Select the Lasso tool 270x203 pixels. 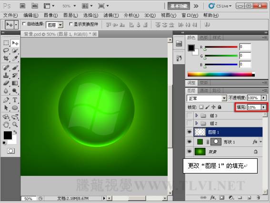(x=6, y=50)
